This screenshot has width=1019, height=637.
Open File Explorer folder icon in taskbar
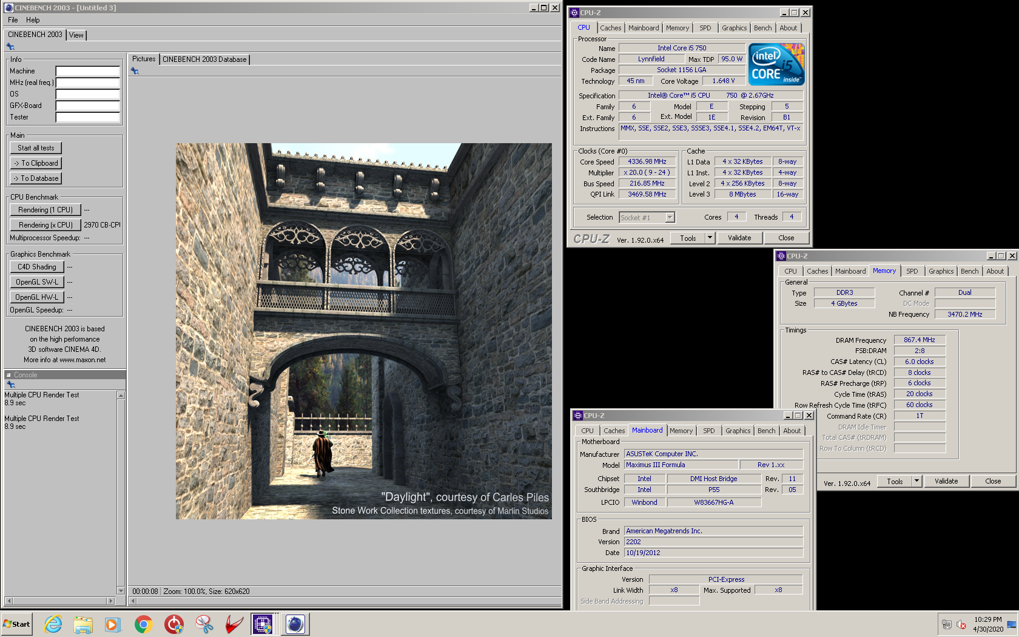click(83, 624)
